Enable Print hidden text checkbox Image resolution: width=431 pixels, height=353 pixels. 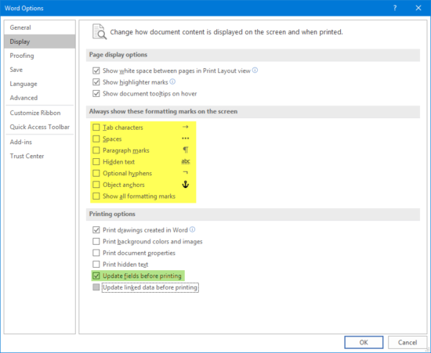coord(96,265)
